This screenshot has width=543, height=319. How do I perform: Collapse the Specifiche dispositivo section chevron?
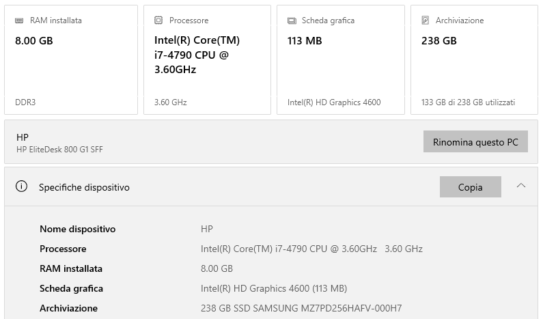pyautogui.click(x=521, y=186)
